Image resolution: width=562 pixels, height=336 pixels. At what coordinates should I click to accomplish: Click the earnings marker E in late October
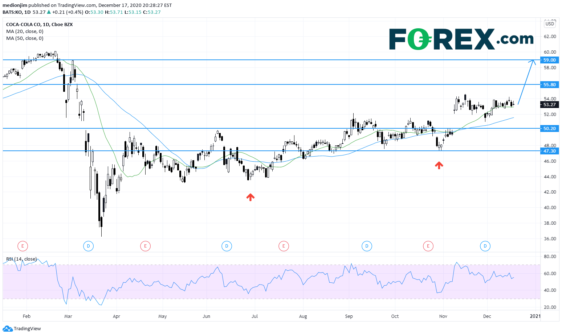(x=428, y=246)
